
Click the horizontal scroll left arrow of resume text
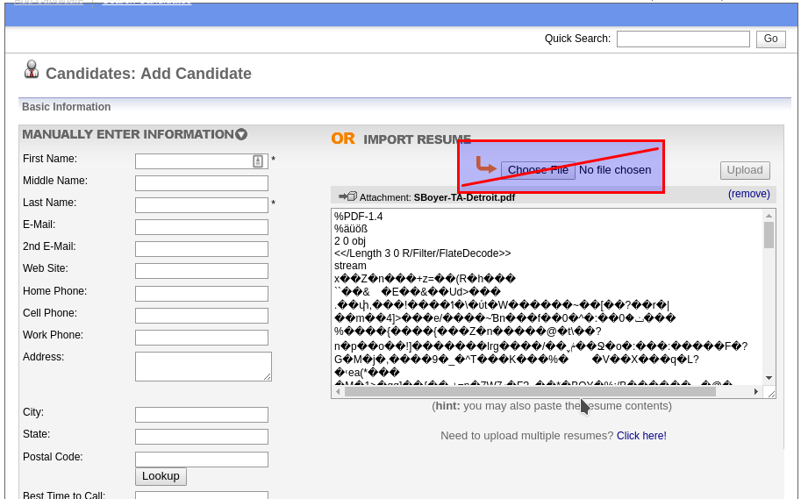pos(338,392)
